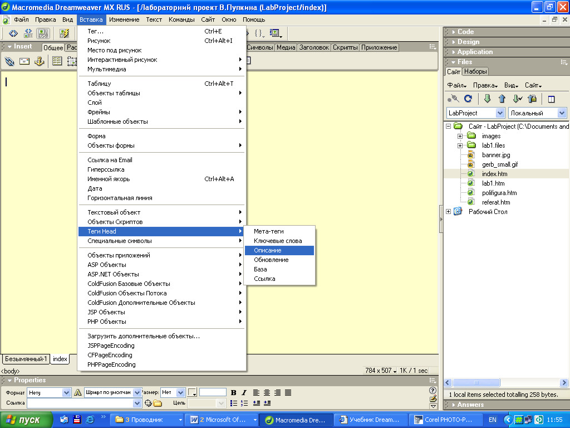Open the Размер size dropdown
This screenshot has height=428, width=570.
(x=180, y=393)
